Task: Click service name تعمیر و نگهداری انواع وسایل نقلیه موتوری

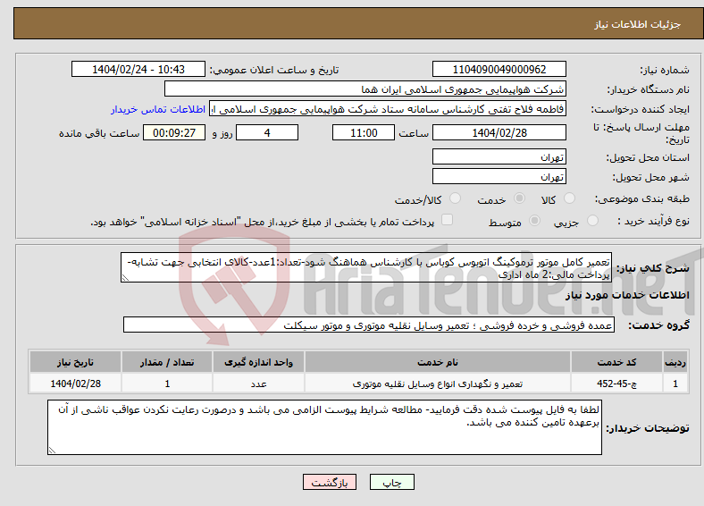Action: coord(438,384)
